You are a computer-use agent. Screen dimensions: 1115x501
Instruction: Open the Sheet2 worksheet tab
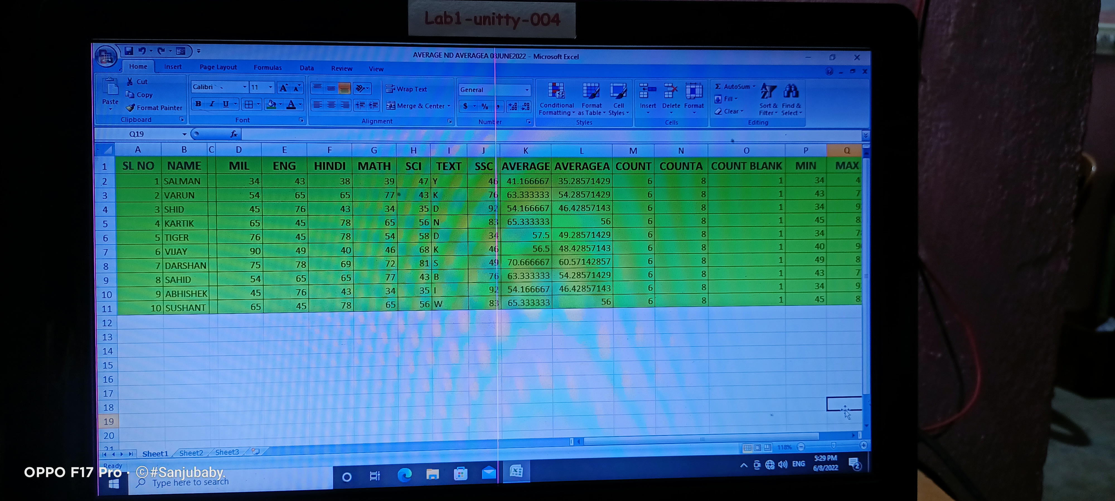point(191,453)
